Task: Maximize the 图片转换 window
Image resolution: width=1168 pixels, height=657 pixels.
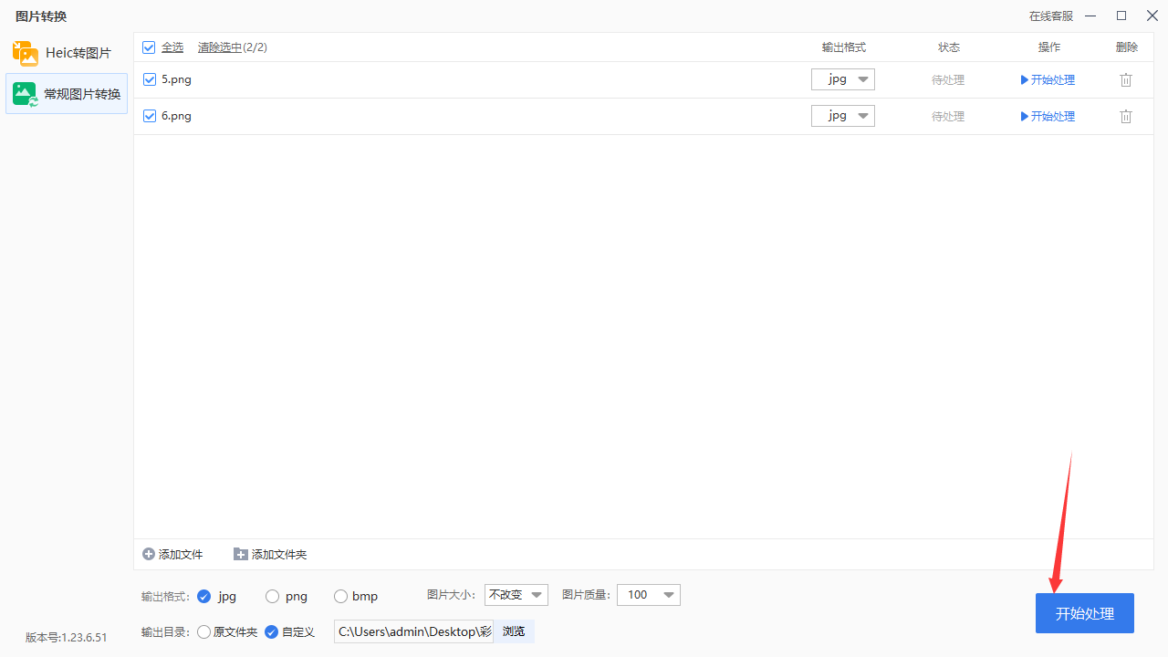Action: click(1121, 16)
